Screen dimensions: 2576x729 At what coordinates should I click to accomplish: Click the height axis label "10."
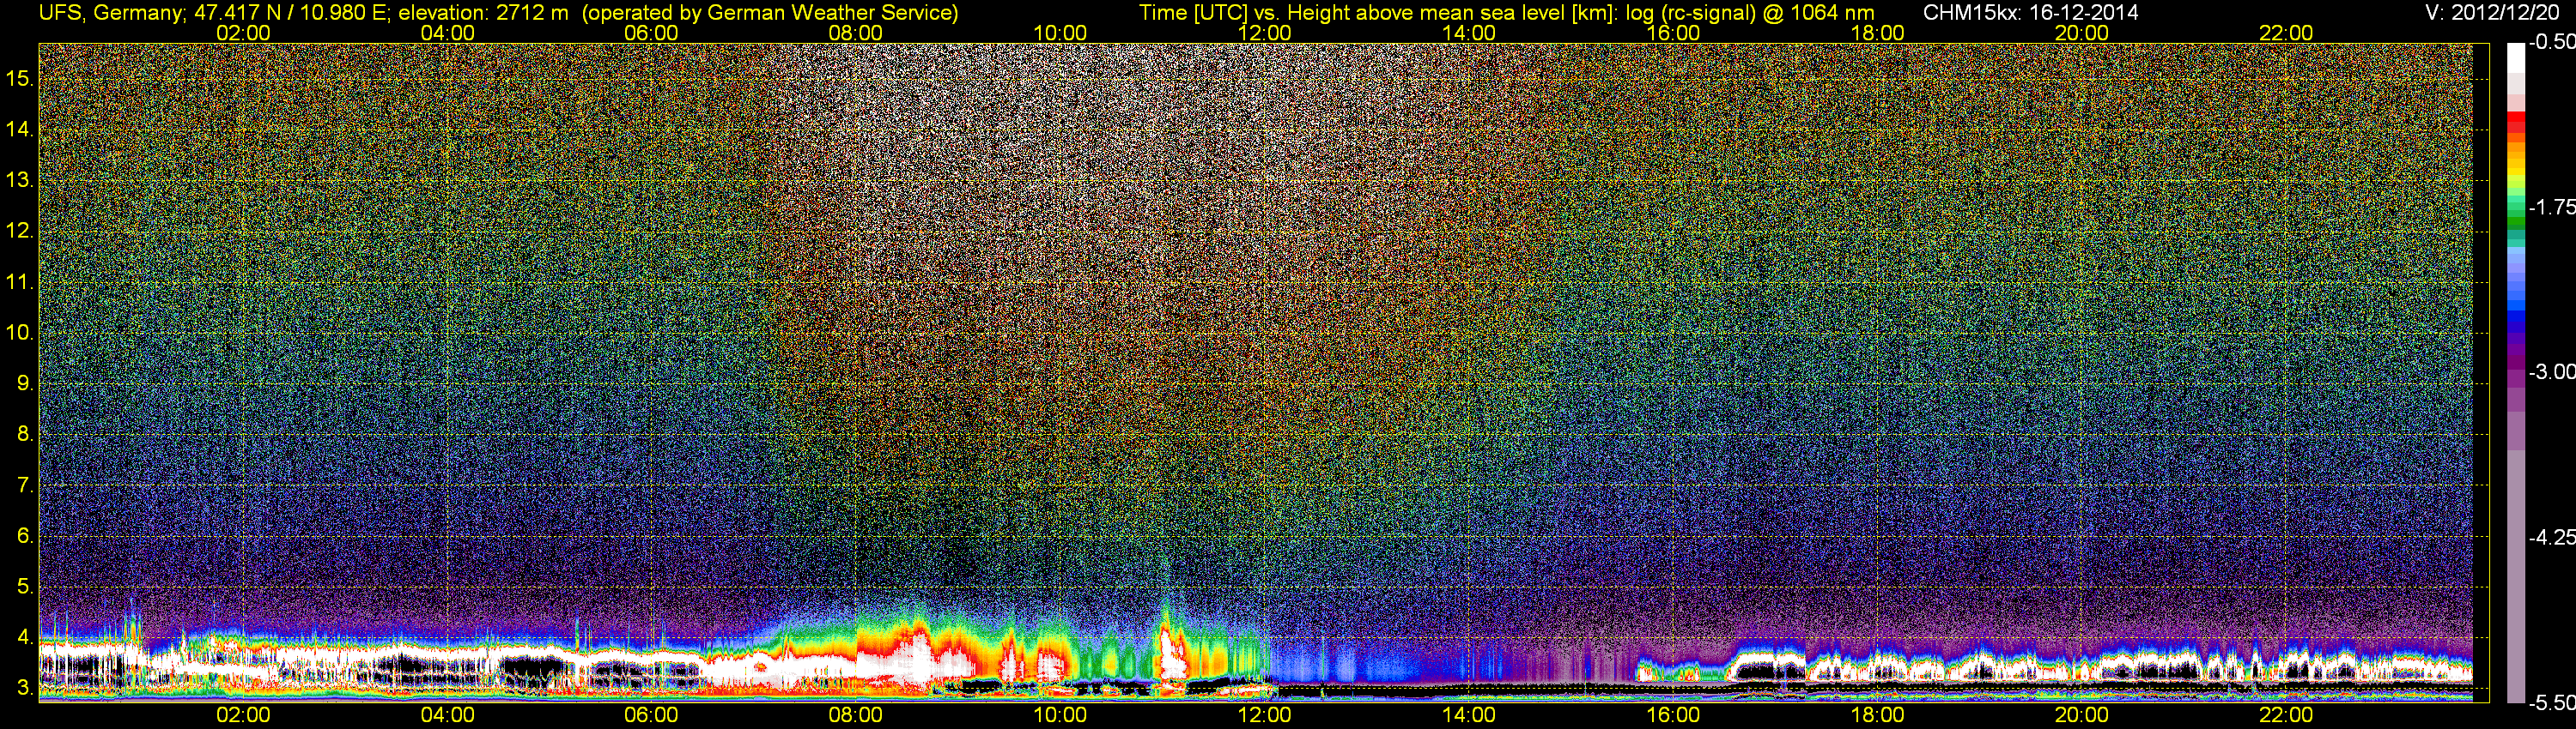tap(20, 333)
